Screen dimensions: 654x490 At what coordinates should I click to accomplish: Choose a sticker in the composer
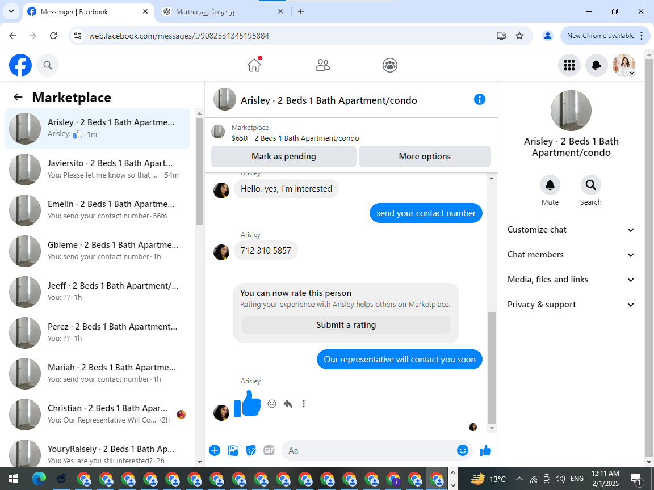click(251, 450)
